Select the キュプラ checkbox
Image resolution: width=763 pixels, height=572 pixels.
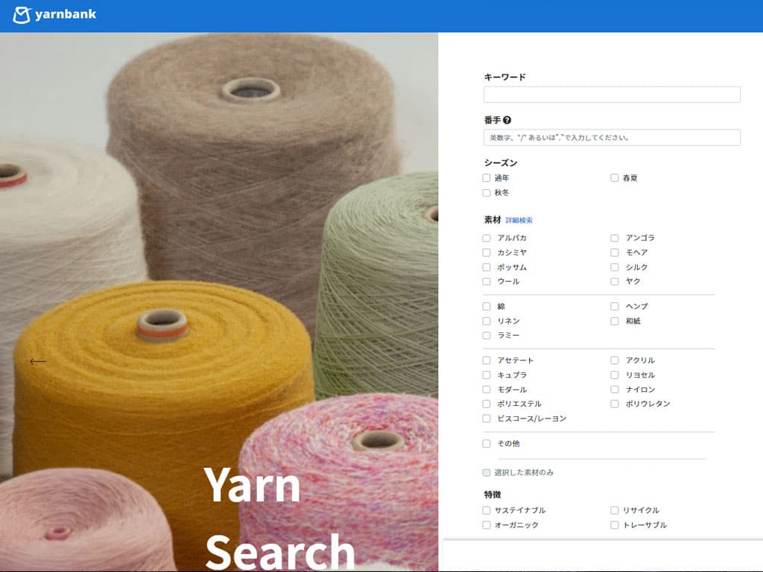[x=486, y=375]
